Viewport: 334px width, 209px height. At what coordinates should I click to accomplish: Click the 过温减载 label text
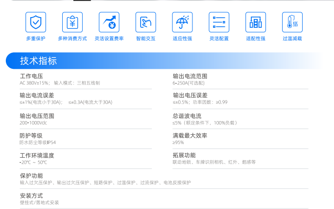point(292,39)
